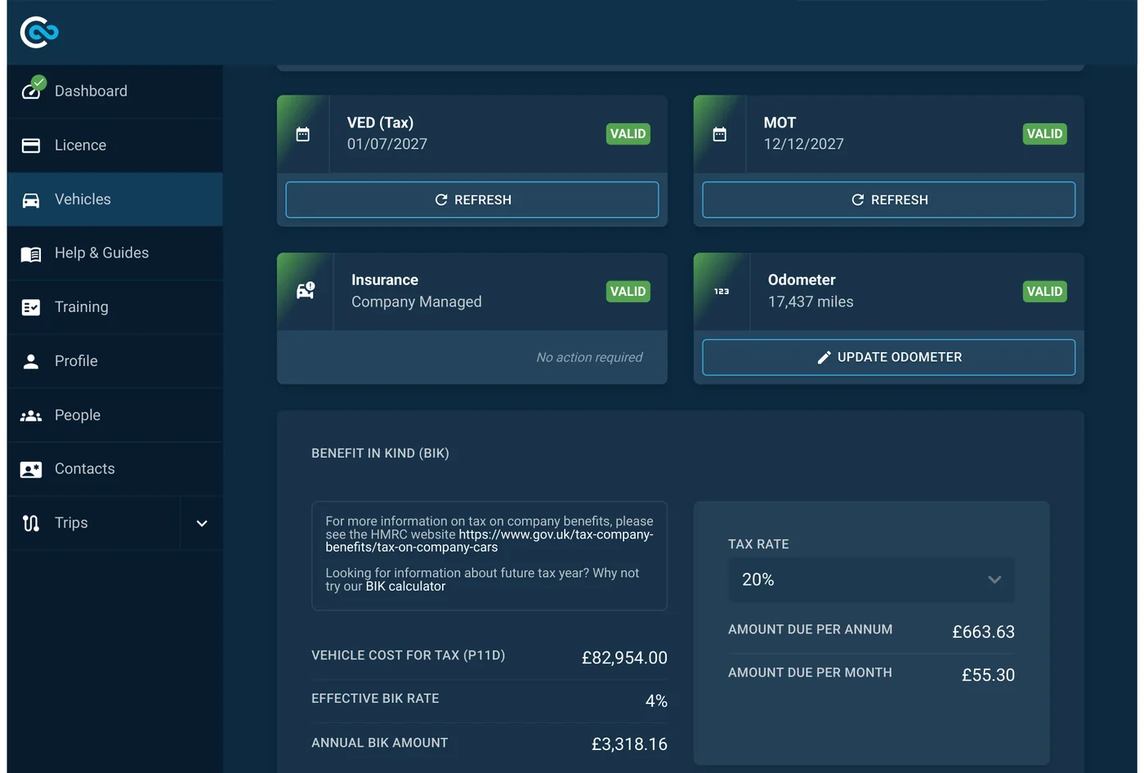
Task: Click the 17,437 miles odometer reading
Action: point(811,302)
